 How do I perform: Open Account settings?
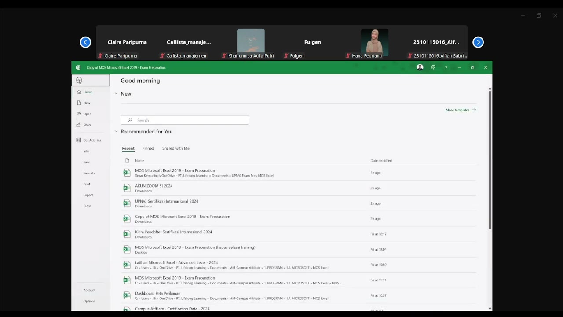coord(89,290)
